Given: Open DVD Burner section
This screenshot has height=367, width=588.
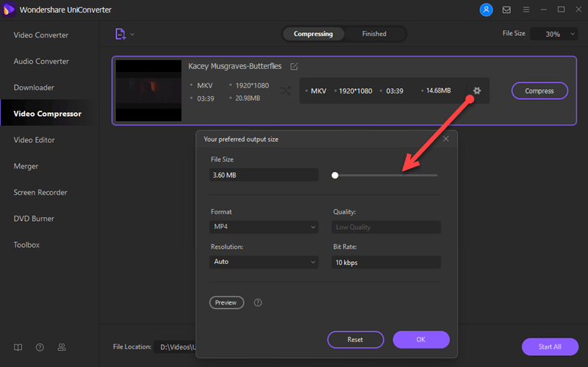Looking at the screenshot, I should pos(34,219).
